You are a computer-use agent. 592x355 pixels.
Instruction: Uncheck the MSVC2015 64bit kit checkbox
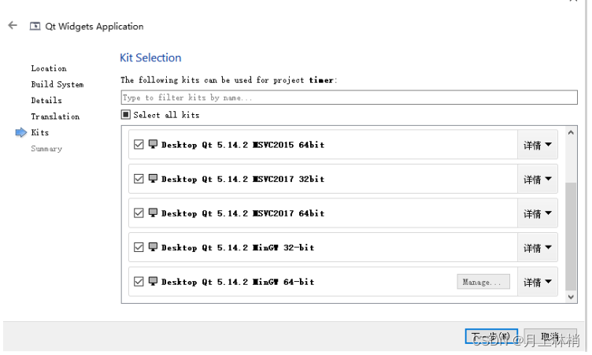coord(139,145)
